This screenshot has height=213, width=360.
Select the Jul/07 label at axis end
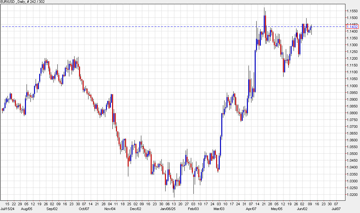pyautogui.click(x=336, y=208)
